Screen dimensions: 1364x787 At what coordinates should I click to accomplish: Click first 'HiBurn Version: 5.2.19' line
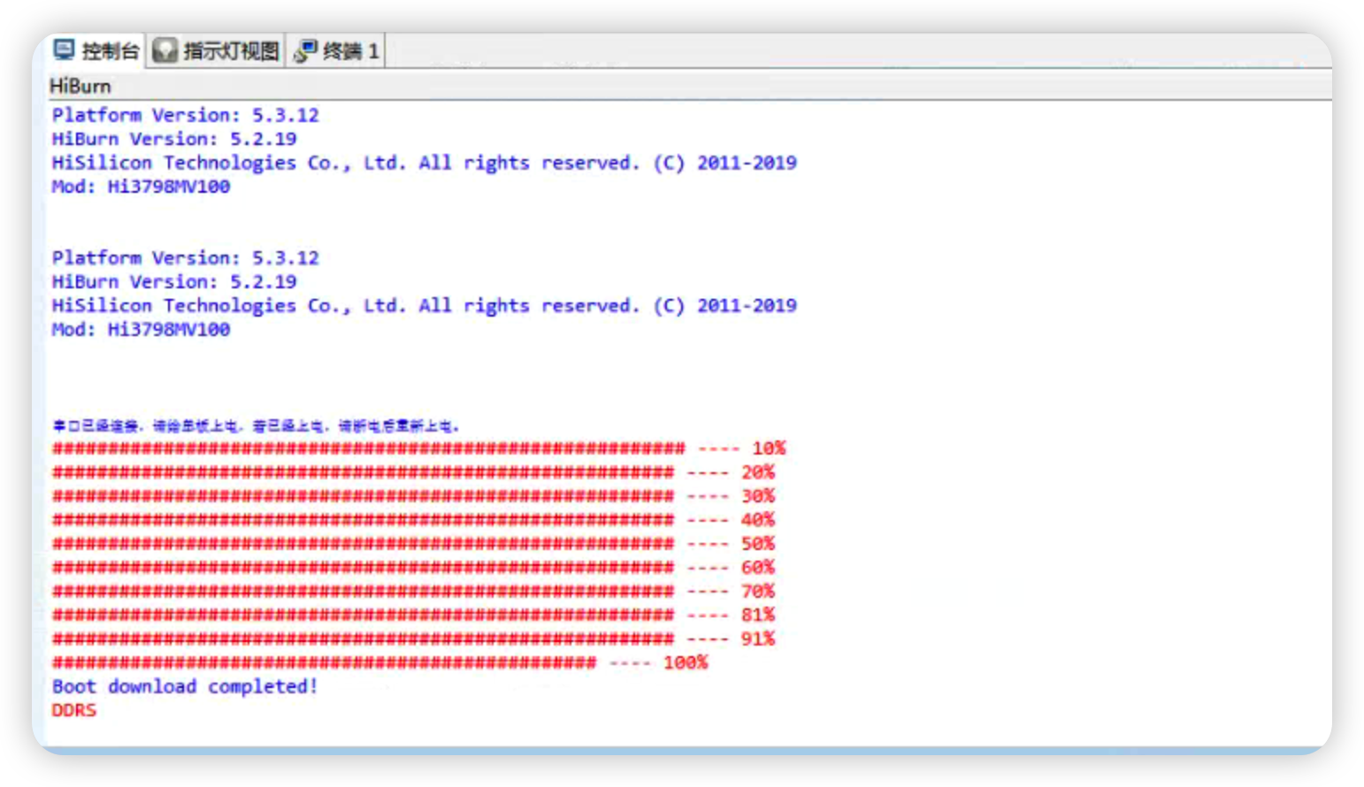174,139
